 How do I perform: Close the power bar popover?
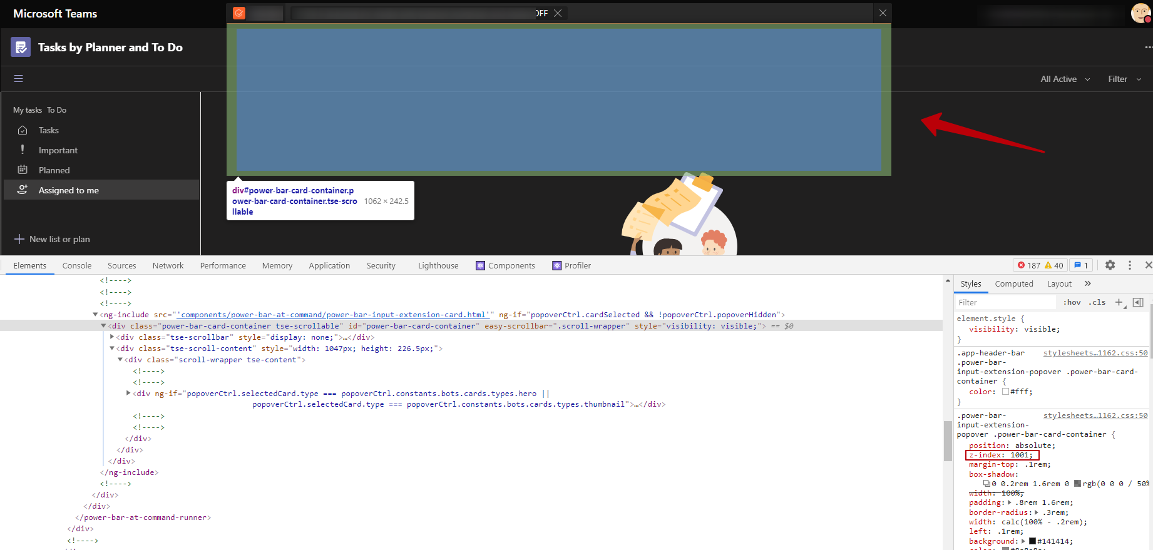click(x=883, y=13)
